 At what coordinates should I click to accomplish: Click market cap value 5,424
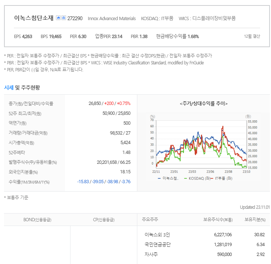[126, 143]
